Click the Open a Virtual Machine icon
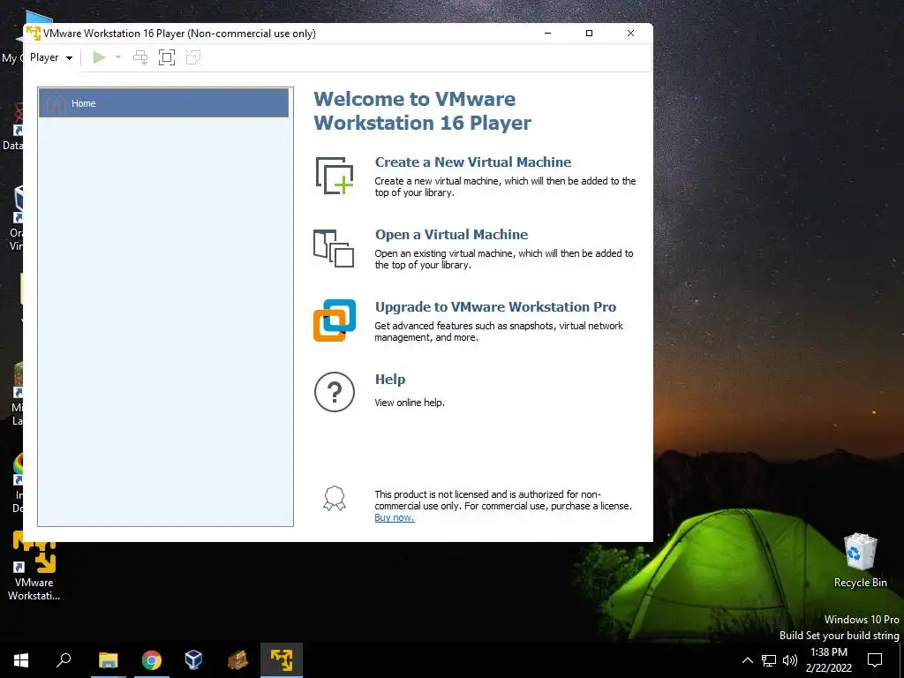This screenshot has width=904, height=678. point(334,248)
